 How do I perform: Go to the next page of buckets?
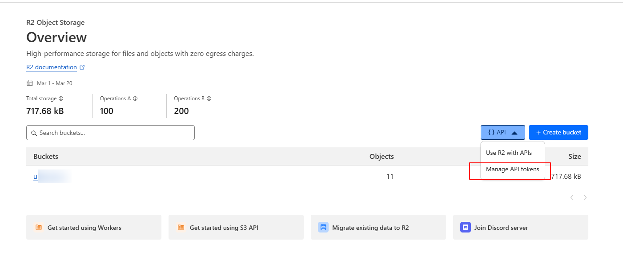click(585, 197)
